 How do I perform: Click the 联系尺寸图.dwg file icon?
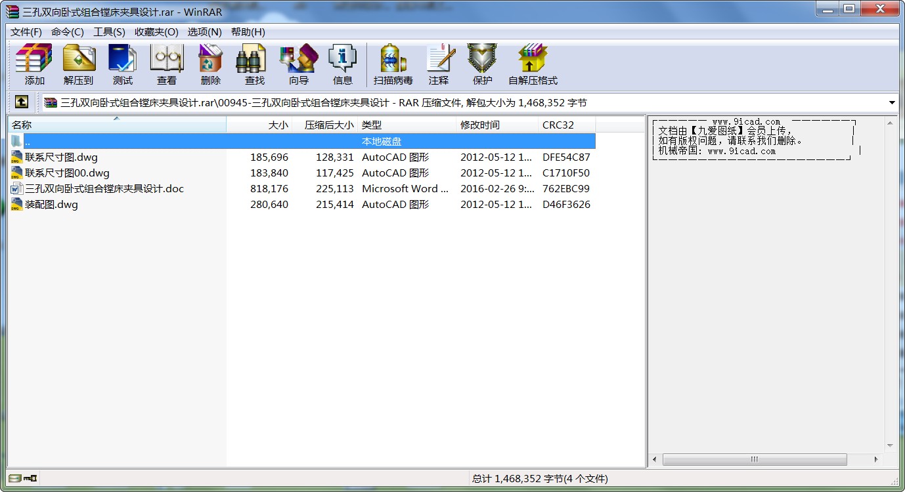pyautogui.click(x=16, y=157)
